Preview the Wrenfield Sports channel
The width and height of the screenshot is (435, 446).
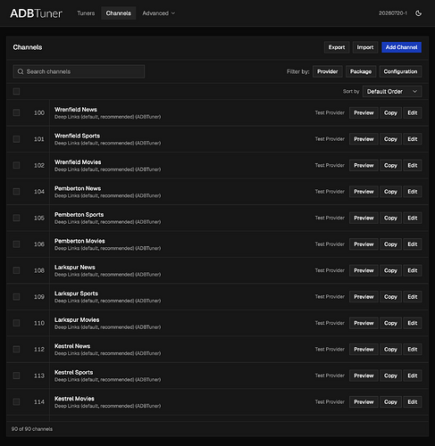[x=364, y=139]
